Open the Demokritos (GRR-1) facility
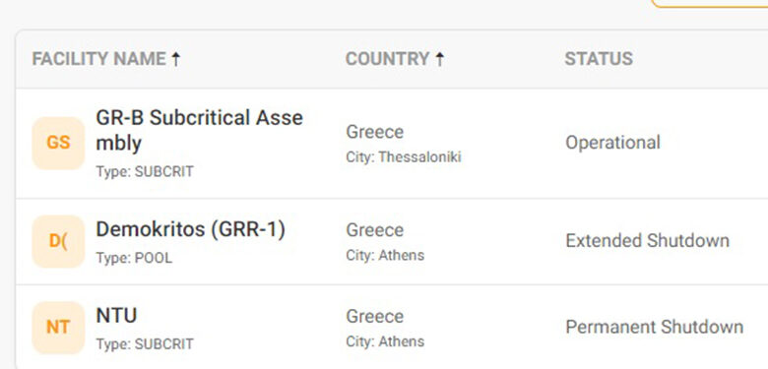 [191, 229]
